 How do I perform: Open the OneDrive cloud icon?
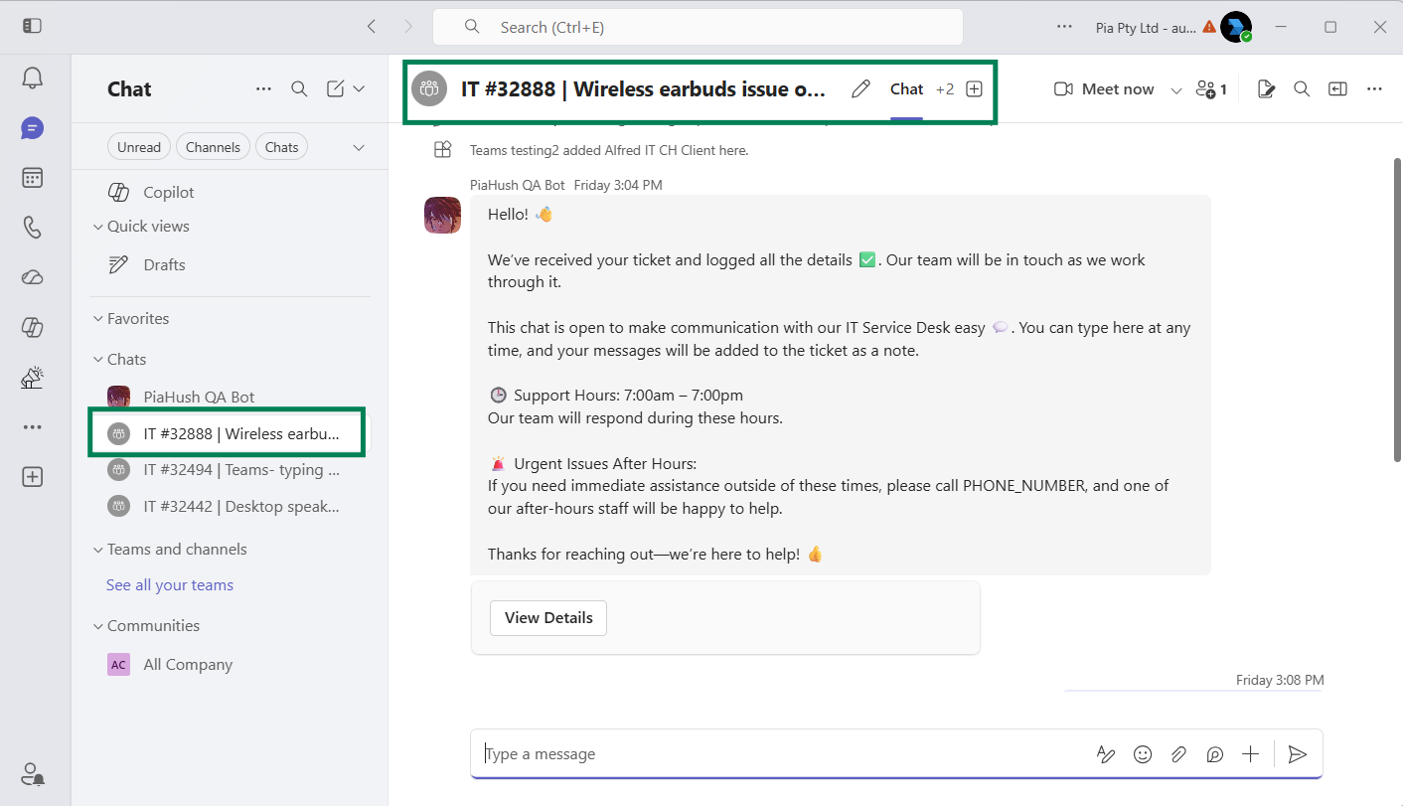[x=32, y=277]
